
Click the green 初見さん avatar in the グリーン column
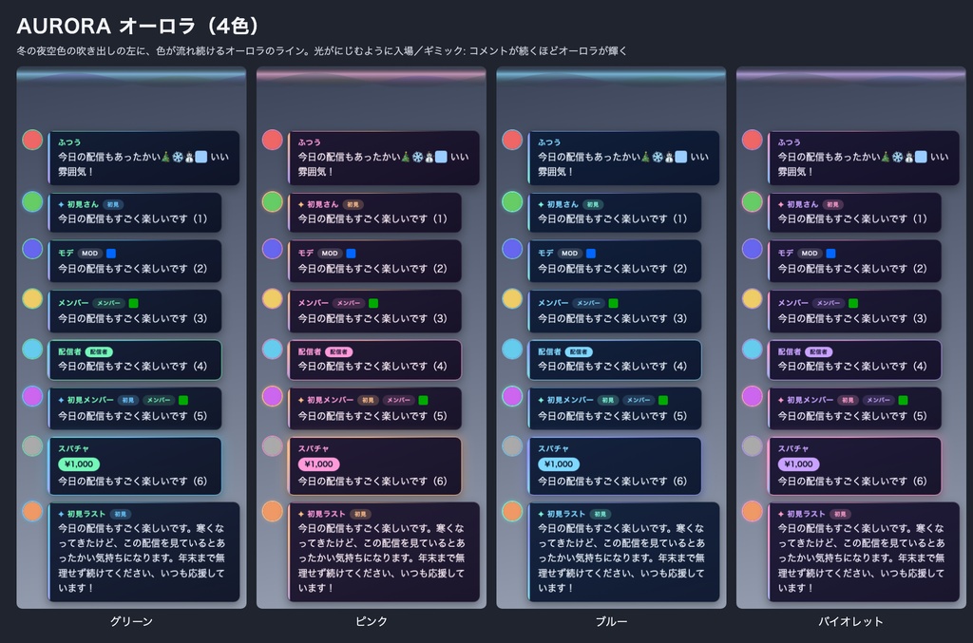tap(32, 201)
